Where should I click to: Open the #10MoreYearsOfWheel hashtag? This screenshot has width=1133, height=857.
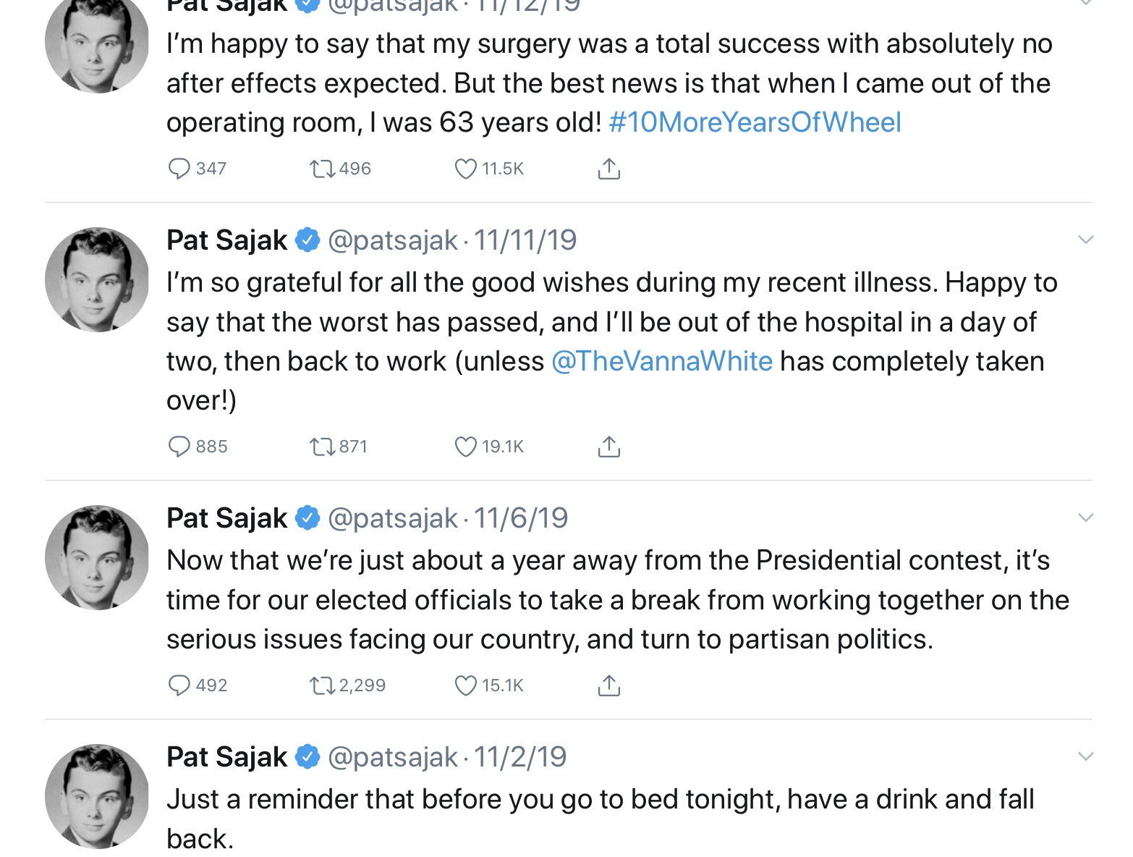tap(755, 122)
